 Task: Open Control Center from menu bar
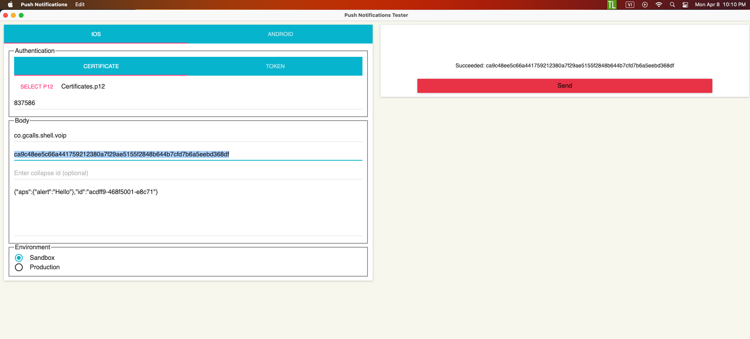click(685, 5)
